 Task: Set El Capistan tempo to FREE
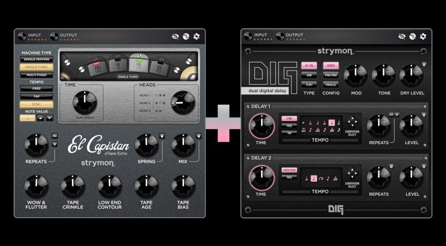tap(36, 89)
